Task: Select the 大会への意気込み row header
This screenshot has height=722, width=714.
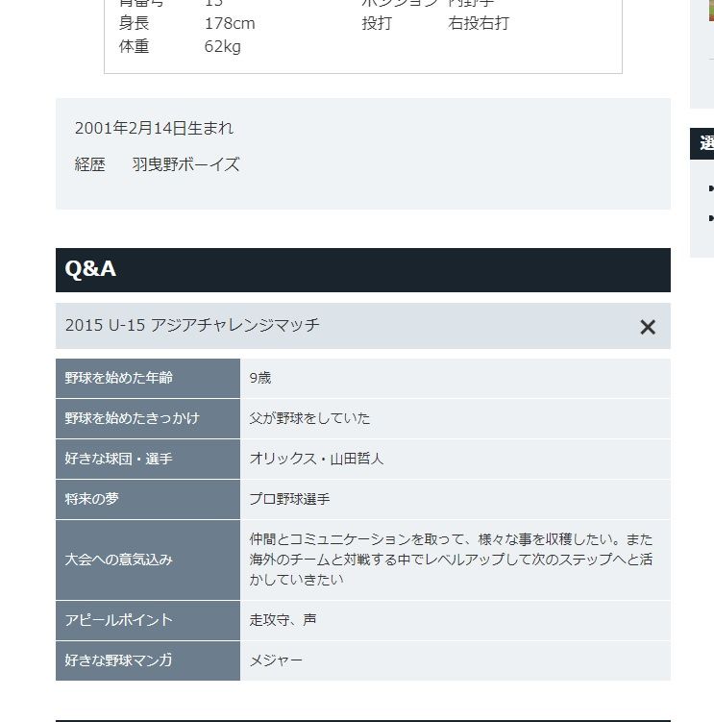Action: click(x=148, y=560)
